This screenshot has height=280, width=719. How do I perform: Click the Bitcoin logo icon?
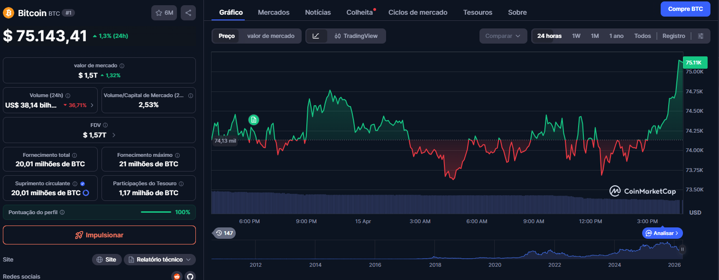[9, 13]
